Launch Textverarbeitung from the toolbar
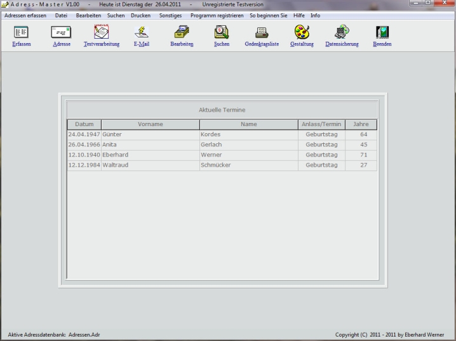 (x=101, y=32)
